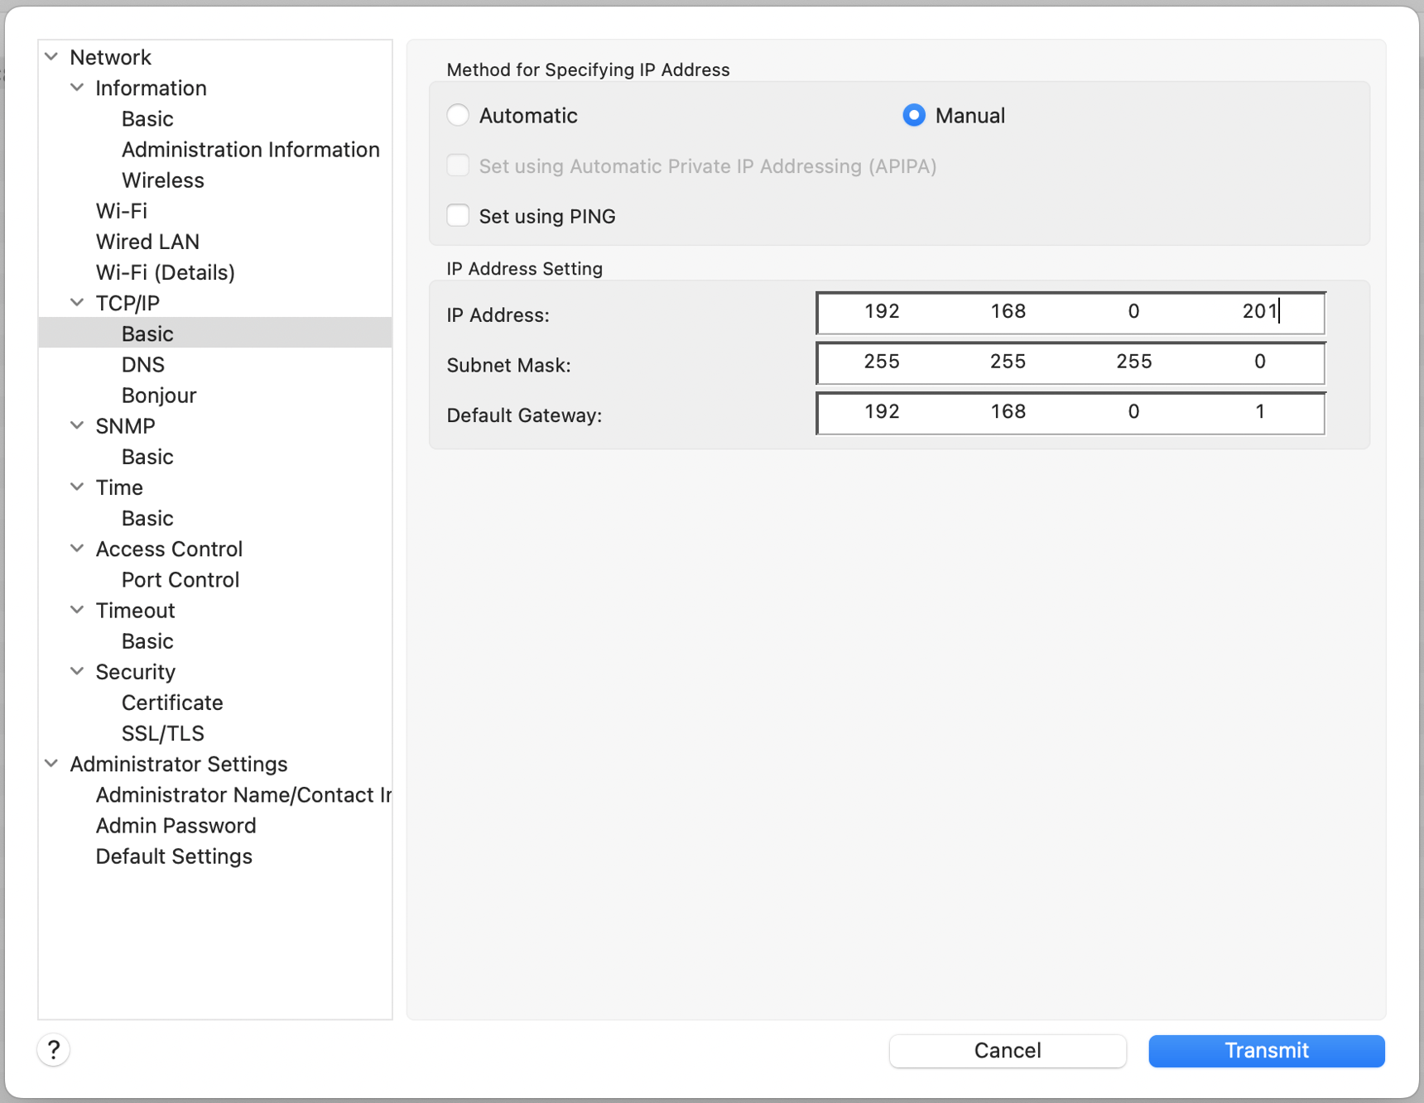Select the Automatic IP address method
This screenshot has width=1424, height=1103.
click(x=457, y=115)
